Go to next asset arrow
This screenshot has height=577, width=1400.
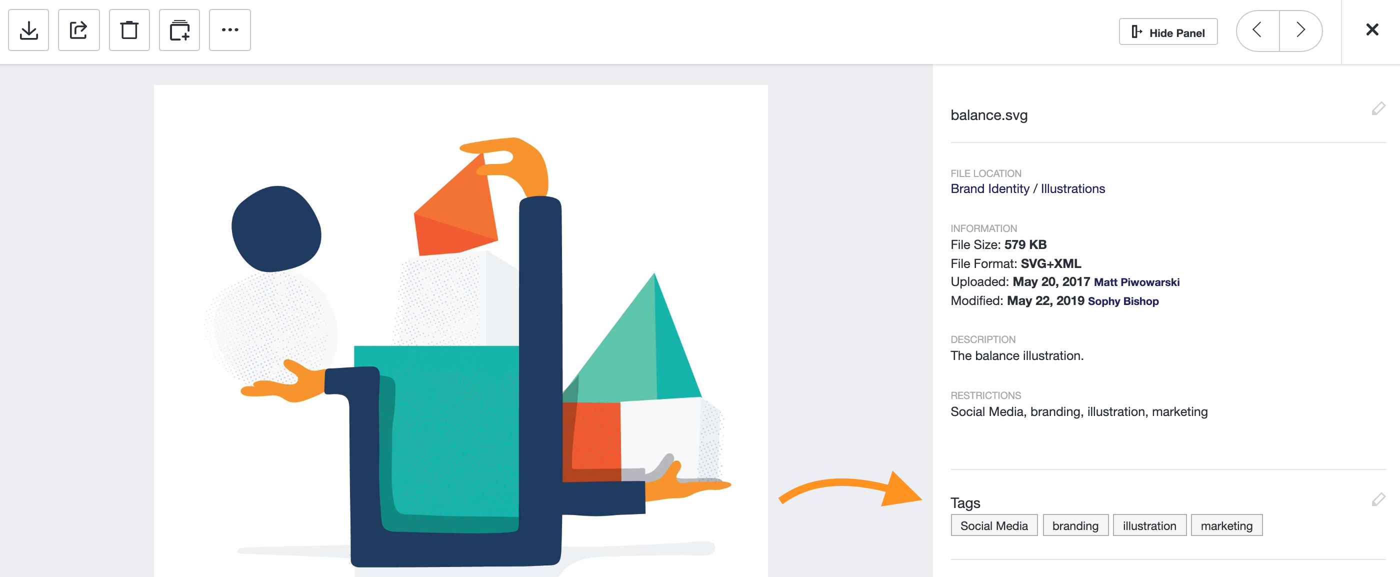pos(1300,31)
